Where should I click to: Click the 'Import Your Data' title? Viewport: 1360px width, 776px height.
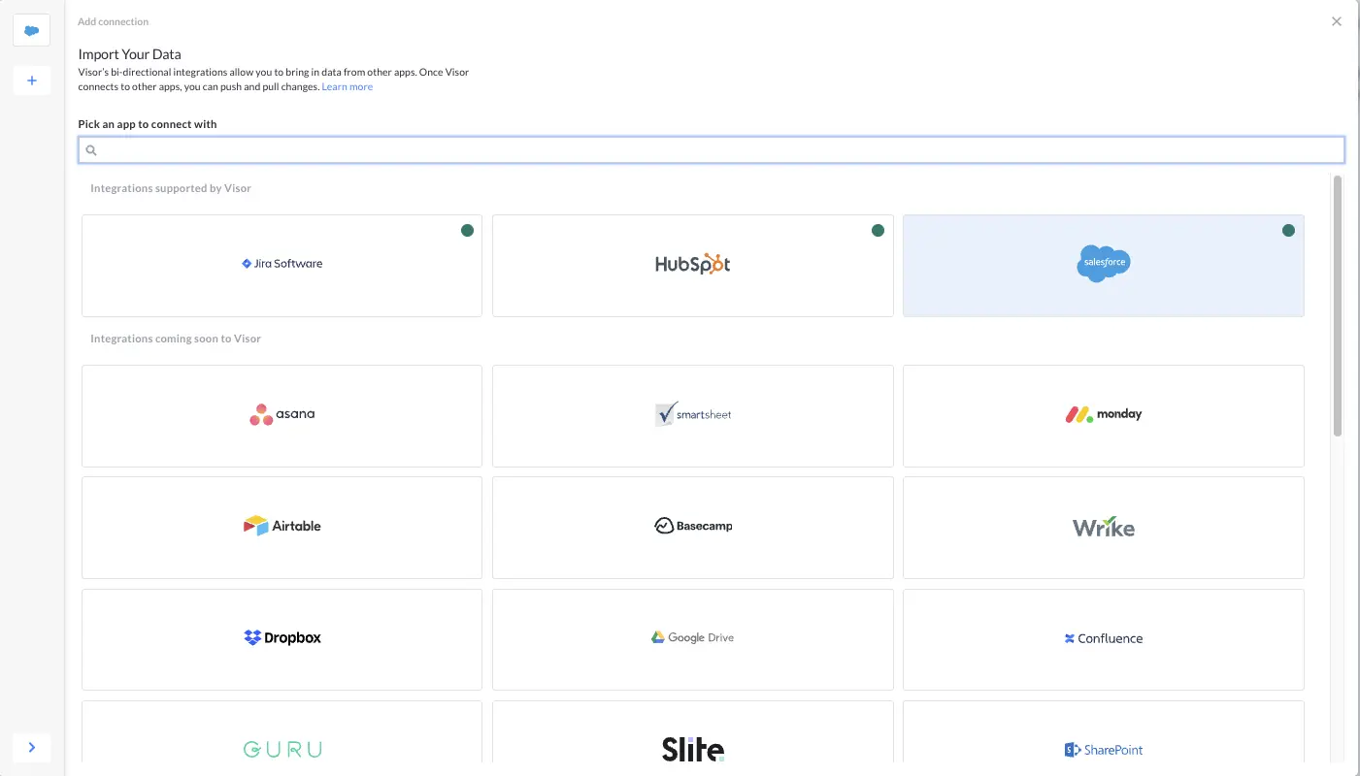tap(130, 54)
